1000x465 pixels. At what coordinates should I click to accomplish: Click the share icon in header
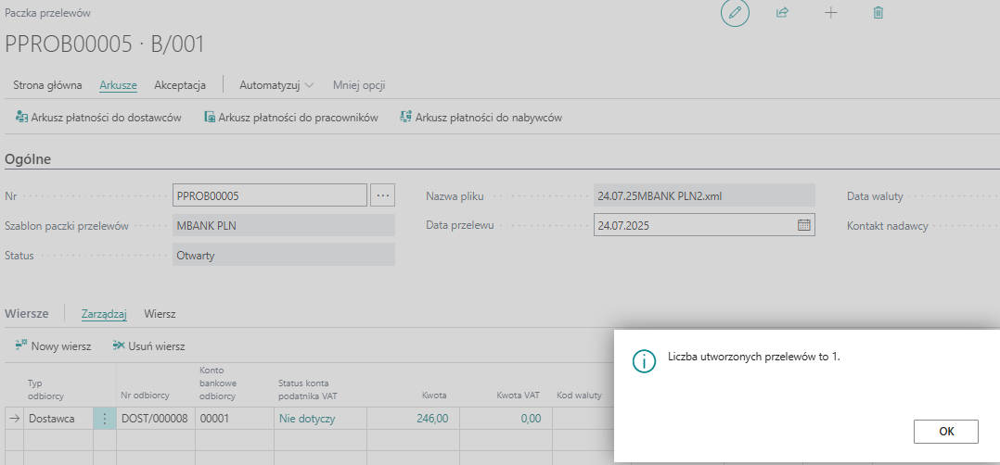[783, 13]
